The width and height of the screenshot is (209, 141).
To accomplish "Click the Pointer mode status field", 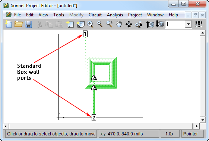I will [193, 134].
